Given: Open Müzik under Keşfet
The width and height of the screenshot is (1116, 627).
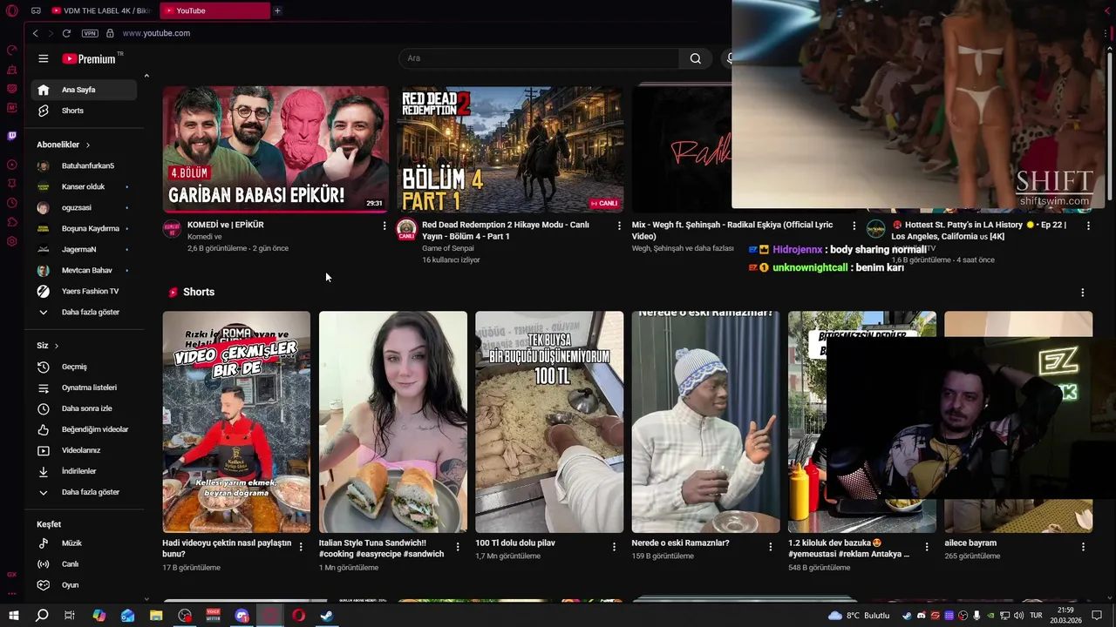Looking at the screenshot, I should pos(84,543).
